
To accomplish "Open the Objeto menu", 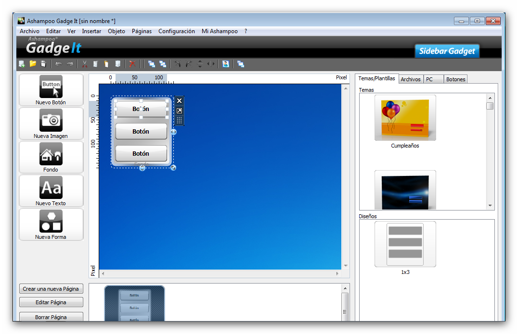I will pos(117,31).
